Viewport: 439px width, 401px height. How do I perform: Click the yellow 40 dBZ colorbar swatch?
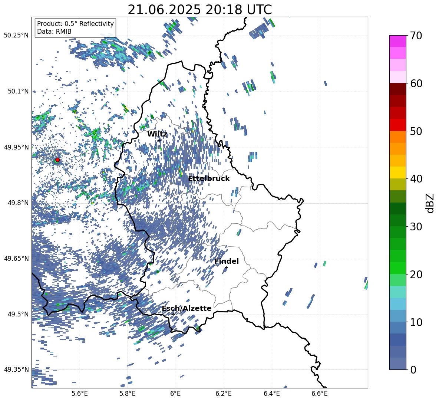click(397, 172)
